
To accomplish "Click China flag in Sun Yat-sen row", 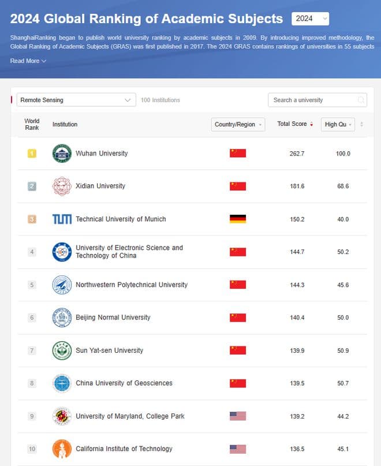I will (x=238, y=351).
